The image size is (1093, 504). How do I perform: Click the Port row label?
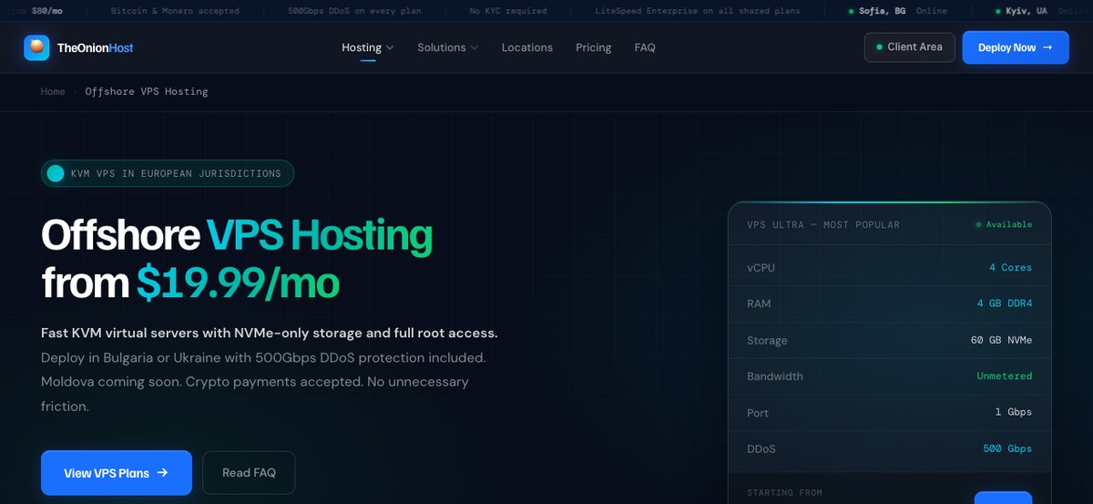pos(758,413)
